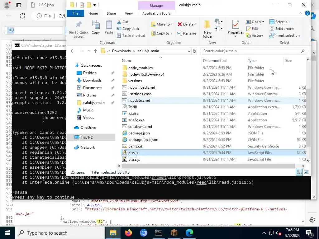Click the Select all icon

point(272,22)
